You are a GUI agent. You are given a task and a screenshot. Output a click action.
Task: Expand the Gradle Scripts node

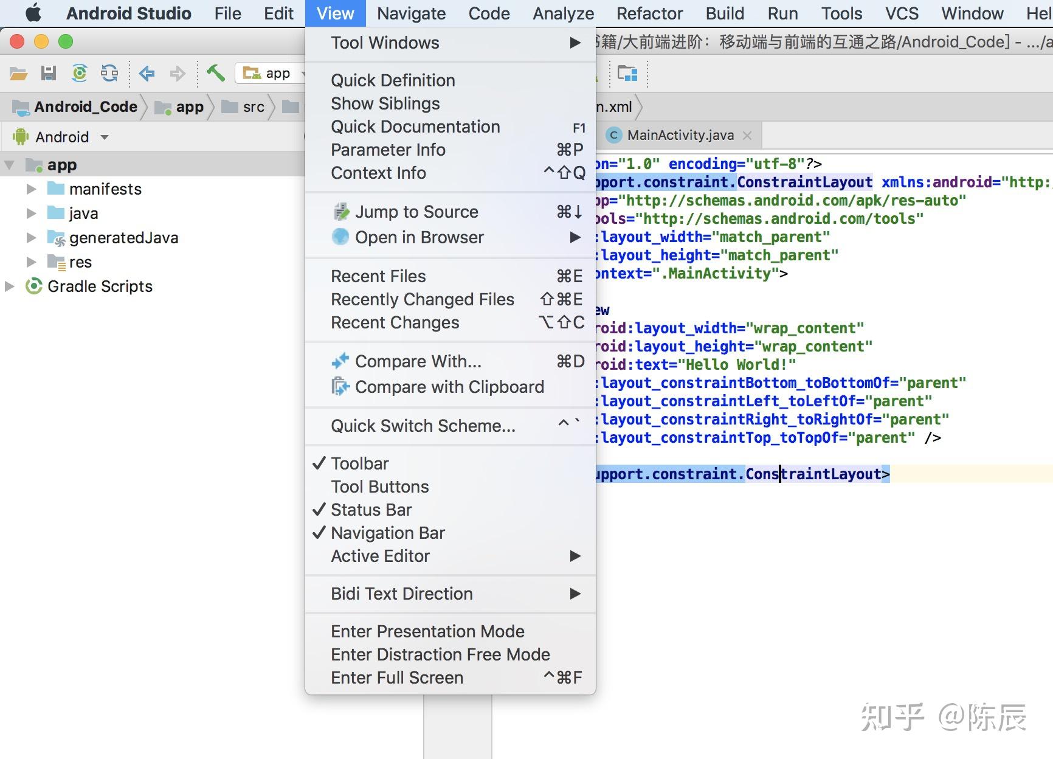click(x=9, y=286)
